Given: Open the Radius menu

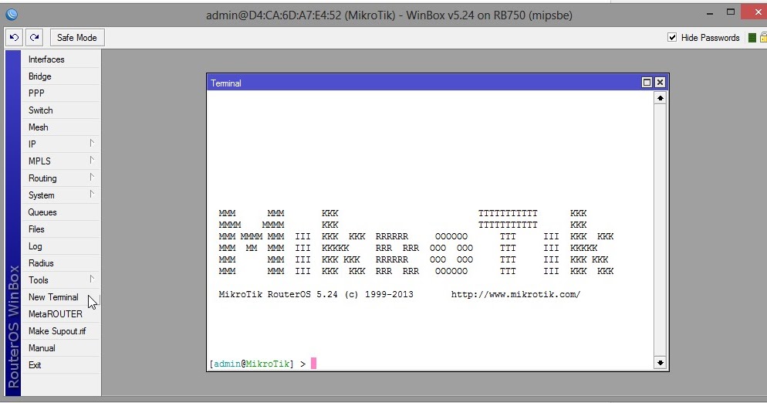Looking at the screenshot, I should coord(61,263).
